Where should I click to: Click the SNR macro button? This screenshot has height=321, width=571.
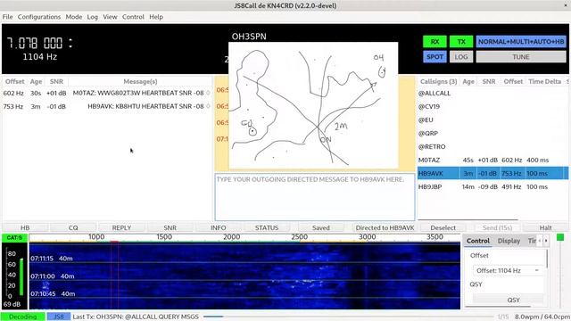click(x=170, y=227)
